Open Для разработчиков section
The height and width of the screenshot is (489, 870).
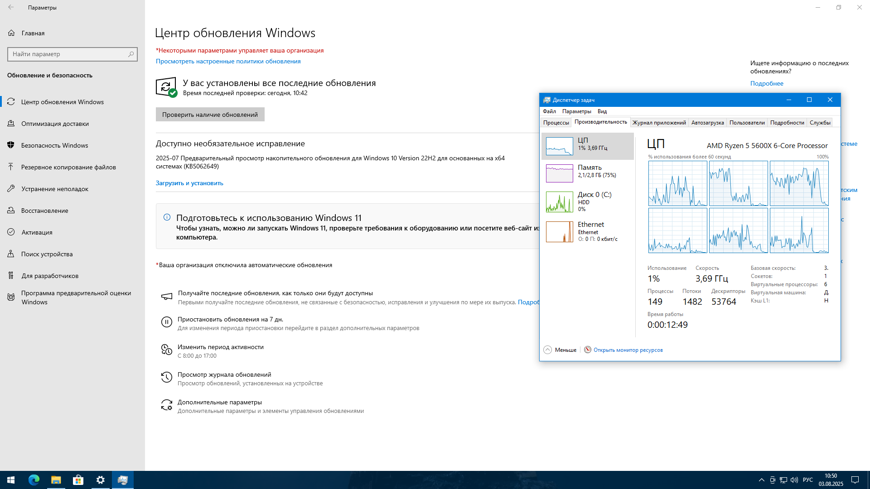(x=72, y=276)
